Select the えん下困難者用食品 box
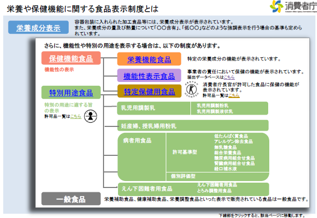 tap(194, 189)
